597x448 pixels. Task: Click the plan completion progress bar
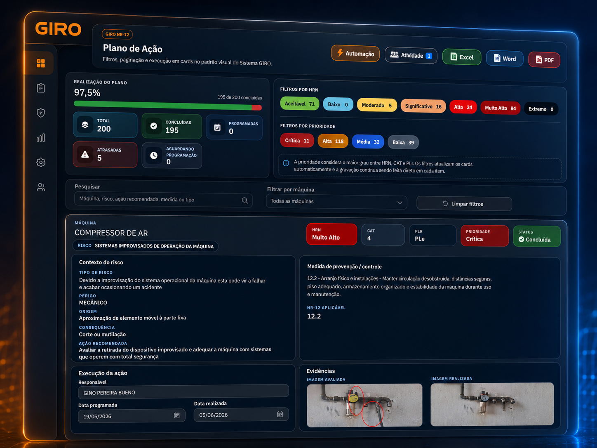[x=168, y=106]
